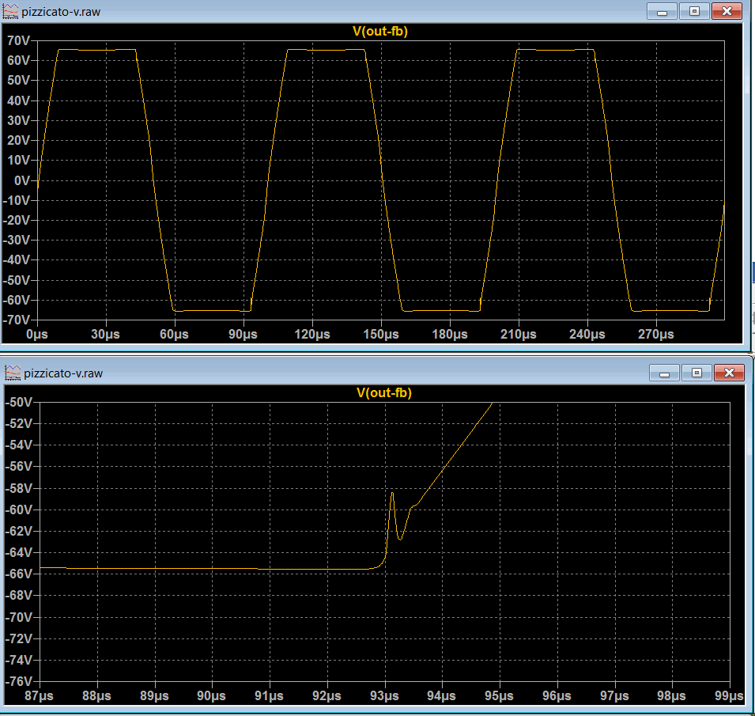Screen dimensions: 755x716
Task: Click the 30µs label on the upper plot's time axis
Action: (105, 334)
